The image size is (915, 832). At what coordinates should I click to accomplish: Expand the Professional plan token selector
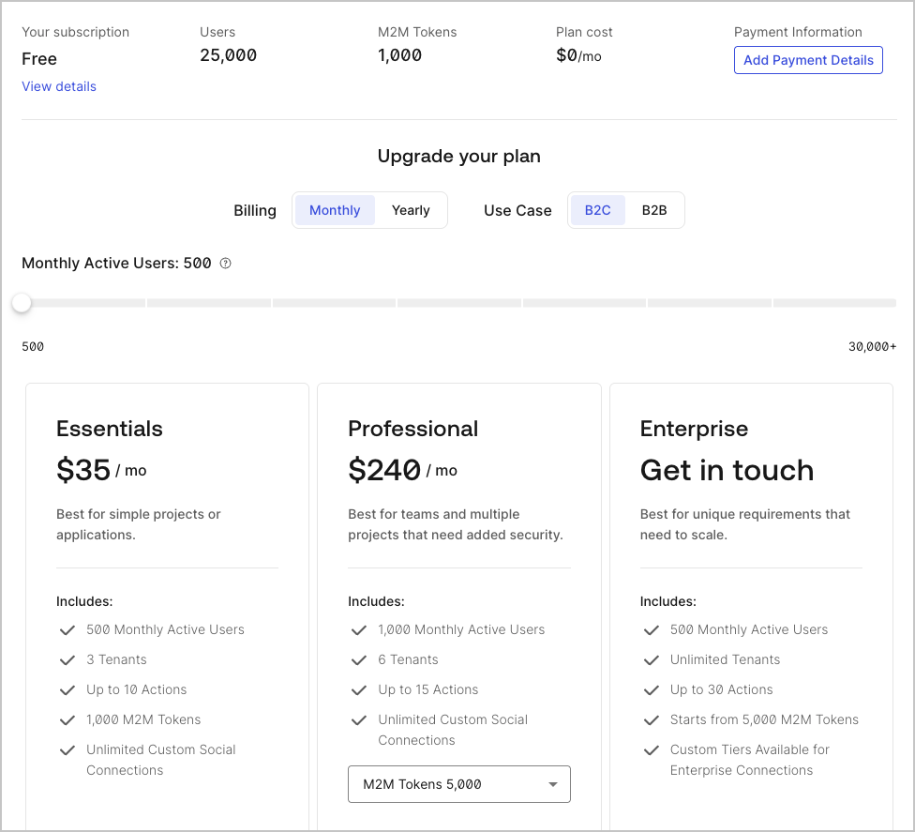click(x=458, y=783)
